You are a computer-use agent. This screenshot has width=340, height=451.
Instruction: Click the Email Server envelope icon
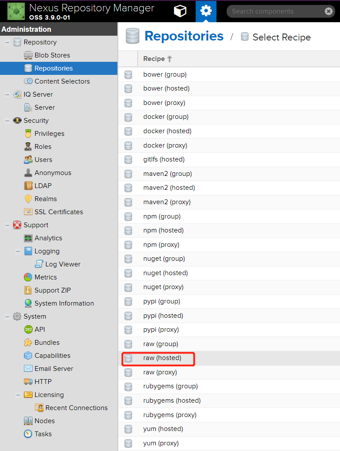28,368
